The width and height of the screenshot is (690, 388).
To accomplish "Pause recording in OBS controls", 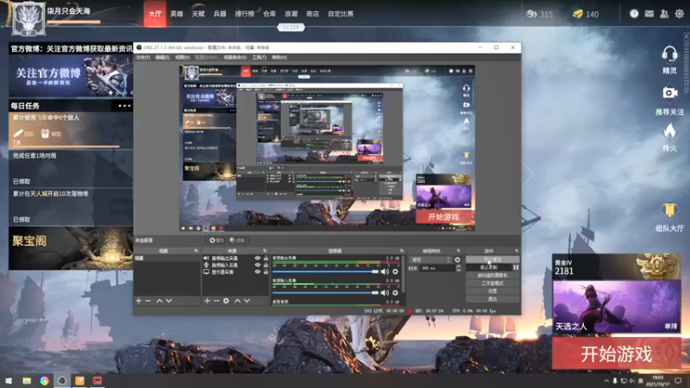I will [x=516, y=267].
